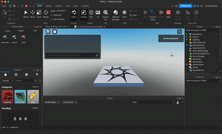Open the FILE menu
This screenshot has width=222, height=134.
pyautogui.click(x=4, y=6)
